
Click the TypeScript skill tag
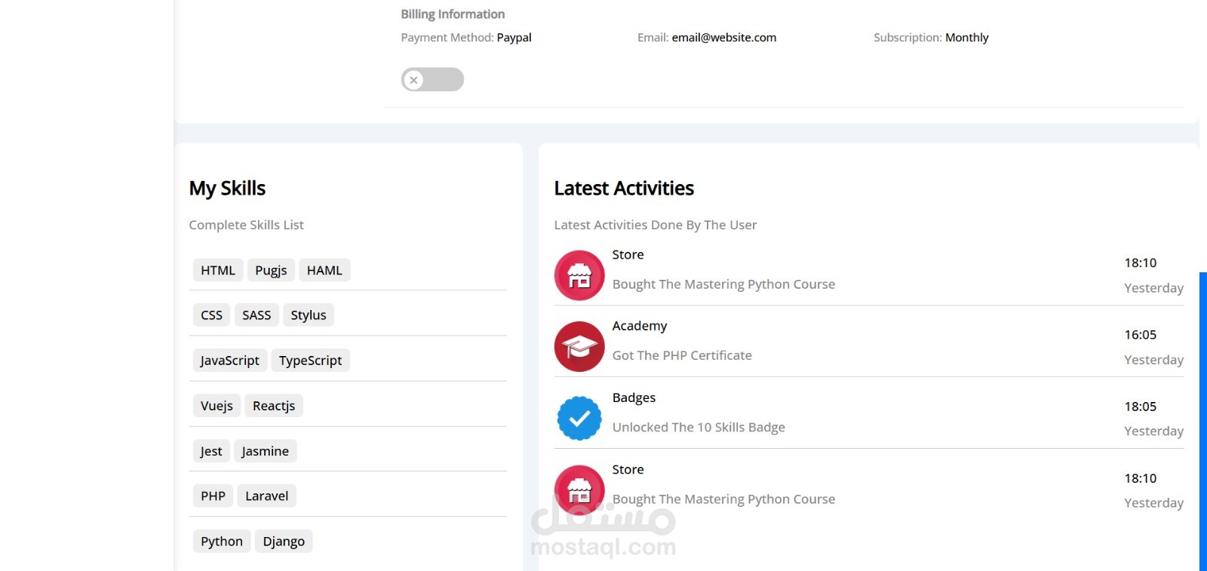pos(310,361)
